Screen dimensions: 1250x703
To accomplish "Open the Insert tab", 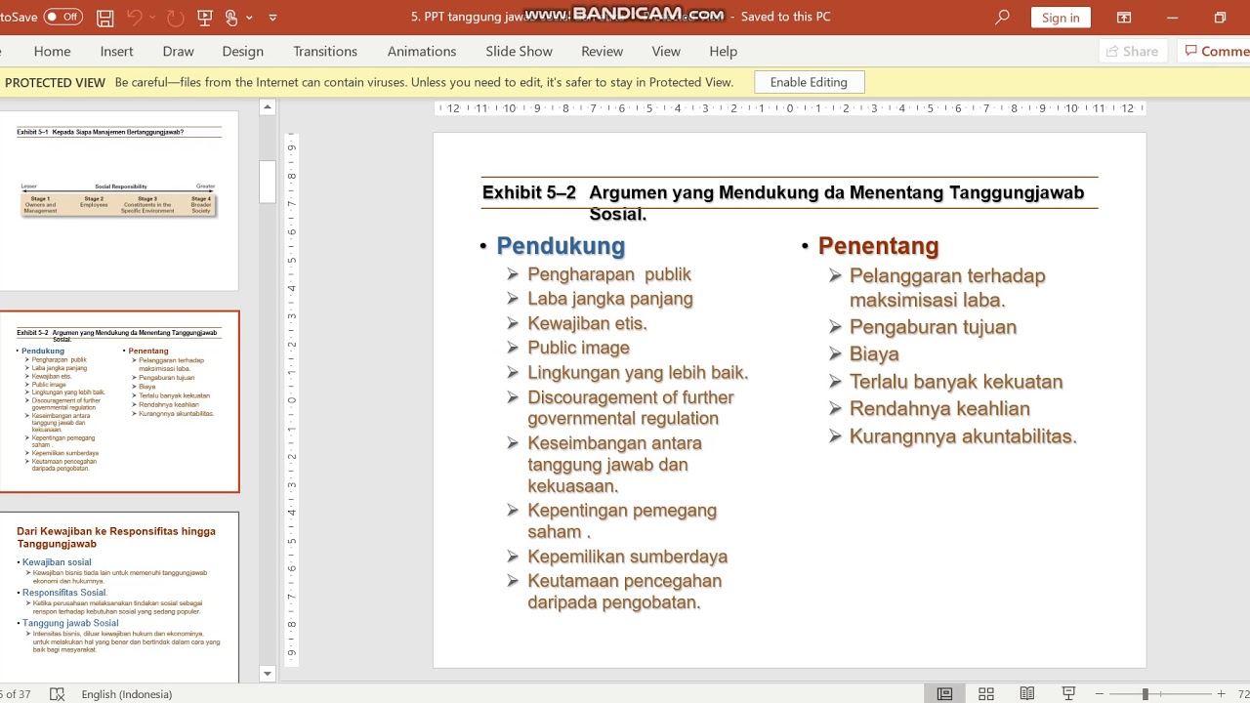I will [117, 51].
